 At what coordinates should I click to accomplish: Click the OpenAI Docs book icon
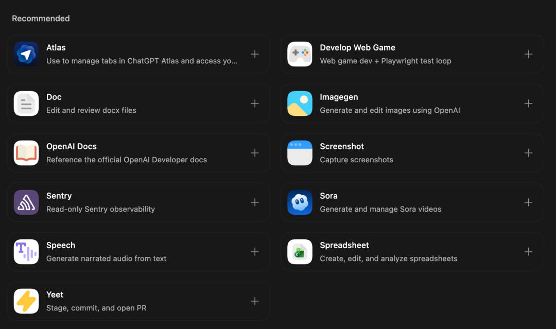(26, 153)
